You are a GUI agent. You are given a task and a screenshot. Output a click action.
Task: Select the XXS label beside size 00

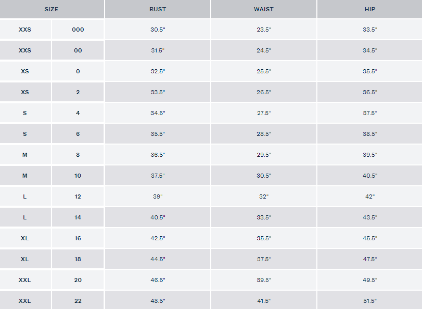tap(25, 50)
